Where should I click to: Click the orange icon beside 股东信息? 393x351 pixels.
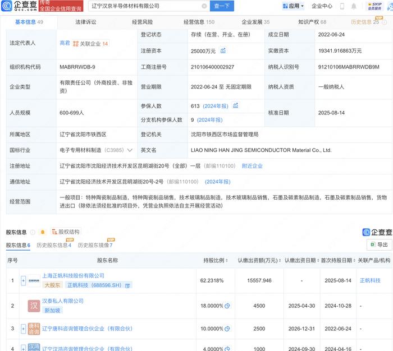pyautogui.click(x=43, y=232)
